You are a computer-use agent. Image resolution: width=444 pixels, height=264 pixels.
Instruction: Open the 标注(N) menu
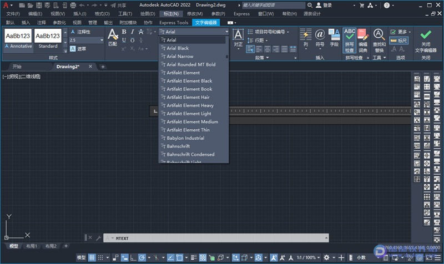point(171,13)
